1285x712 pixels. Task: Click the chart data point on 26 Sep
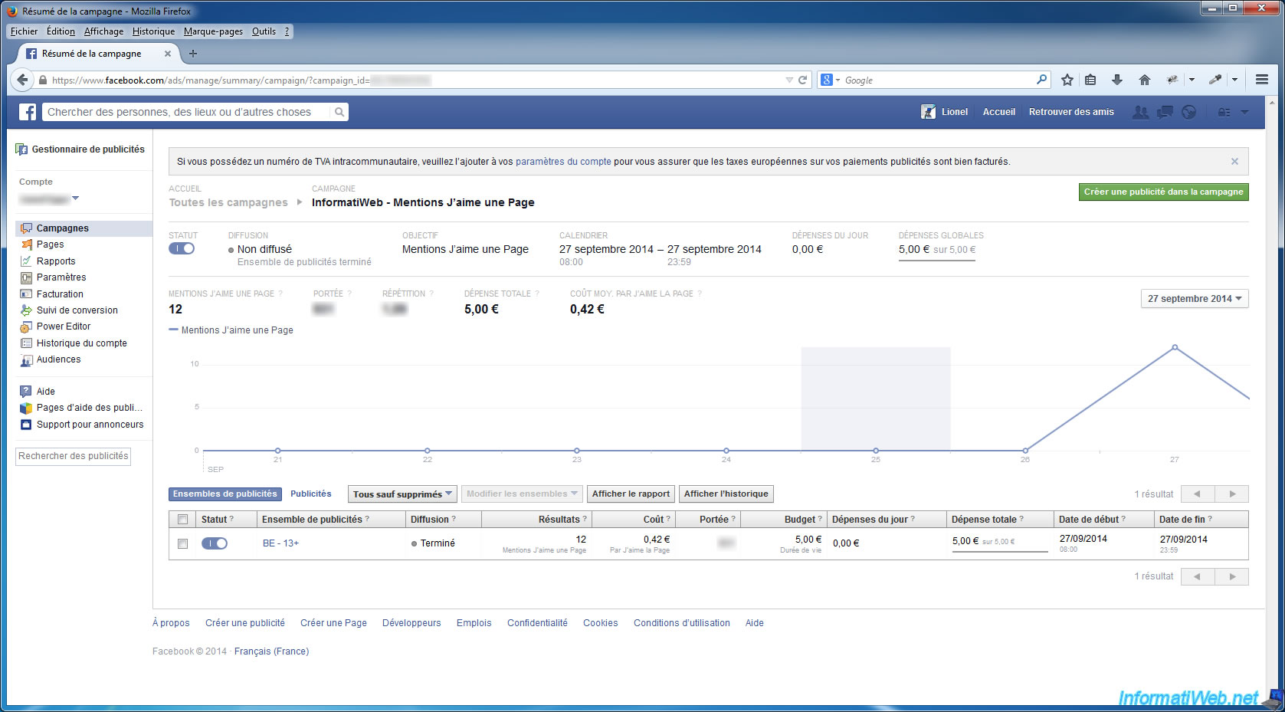click(x=1025, y=451)
